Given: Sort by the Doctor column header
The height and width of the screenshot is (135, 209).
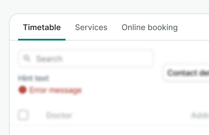Looking at the screenshot, I should click(x=59, y=115).
